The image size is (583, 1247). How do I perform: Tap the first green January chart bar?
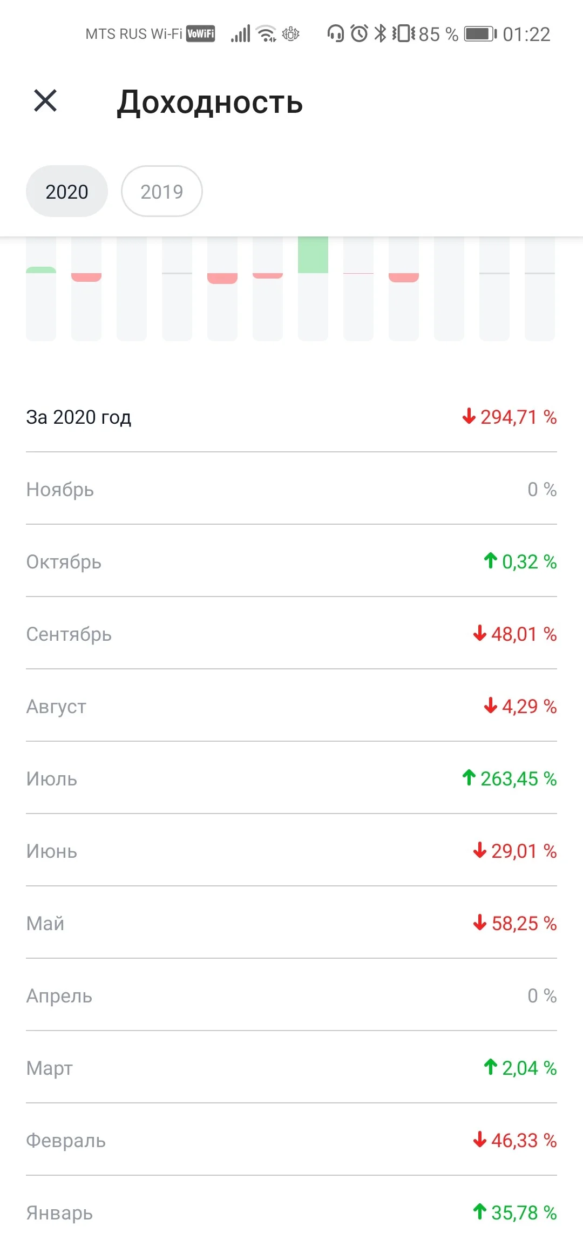(41, 270)
